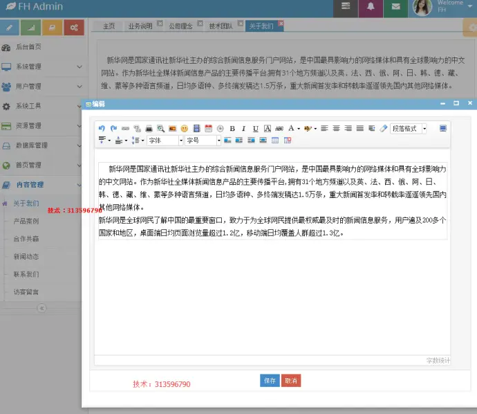Image resolution: width=477 pixels, height=414 pixels.
Task: Insert a video using film icon
Action: pyautogui.click(x=196, y=129)
